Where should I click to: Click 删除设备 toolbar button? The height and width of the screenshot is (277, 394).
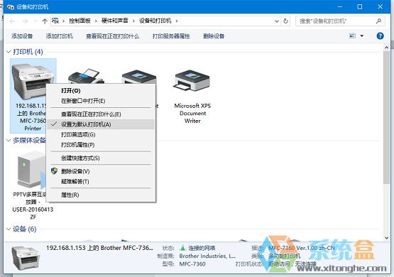tap(214, 36)
